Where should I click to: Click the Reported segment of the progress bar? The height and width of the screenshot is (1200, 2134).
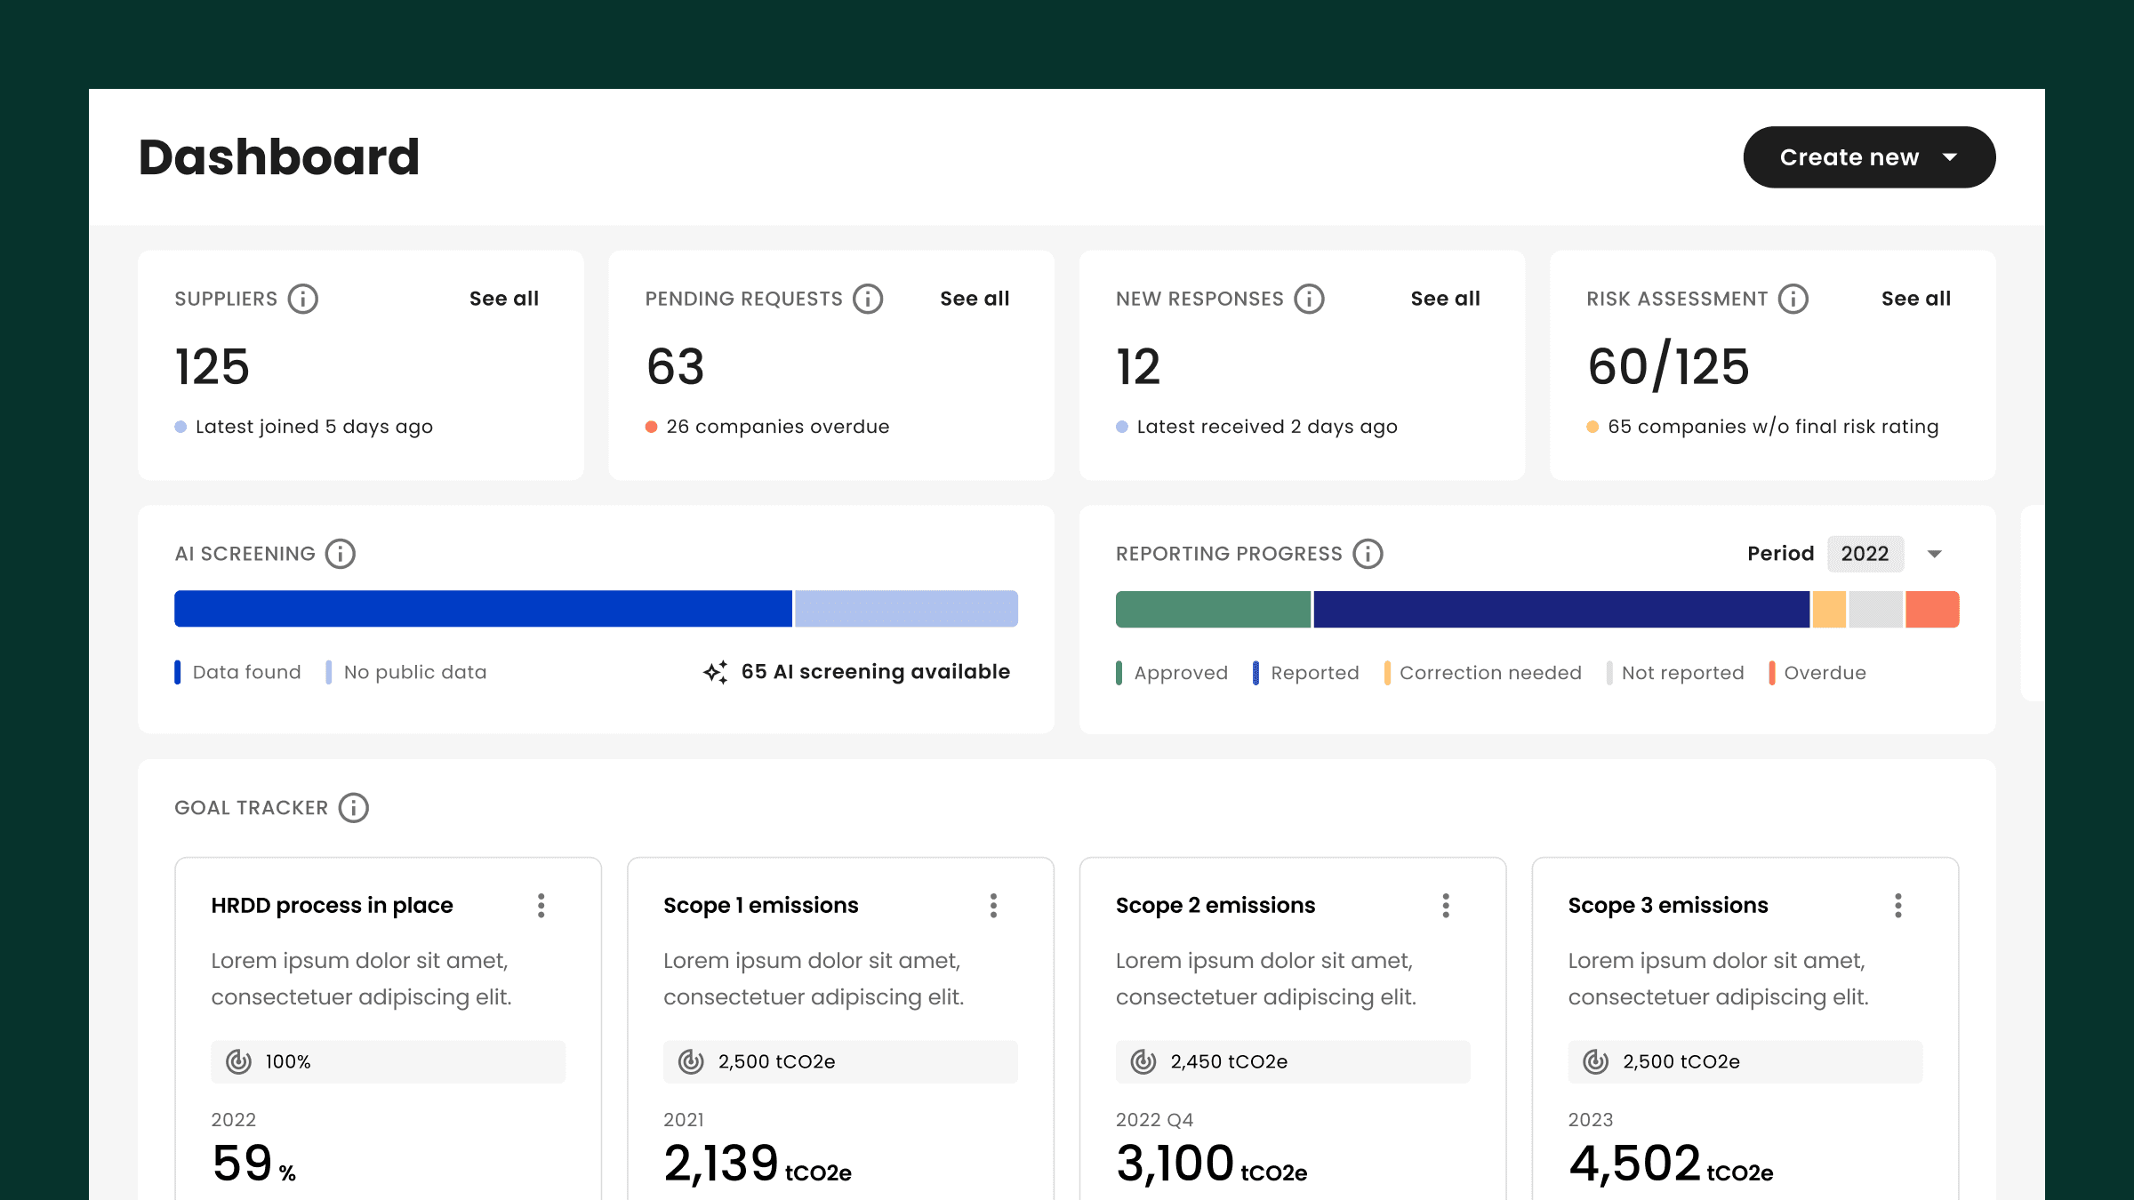[1560, 610]
